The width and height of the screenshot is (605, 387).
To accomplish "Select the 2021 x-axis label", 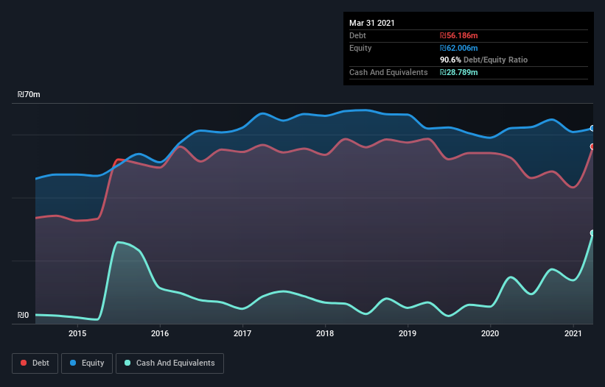I will tap(573, 333).
